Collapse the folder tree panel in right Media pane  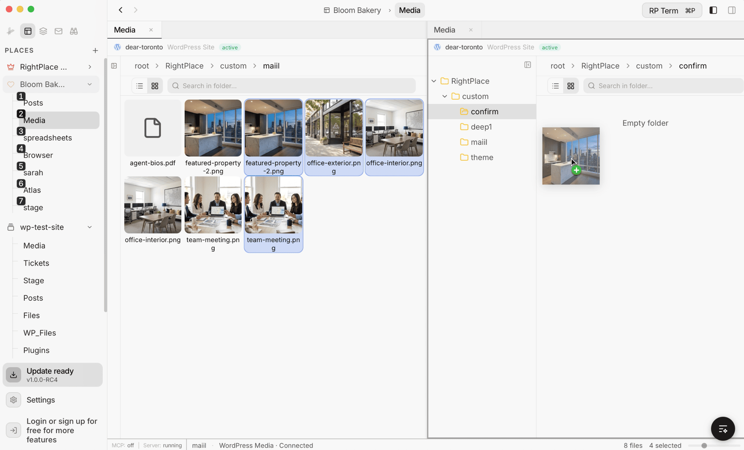click(x=527, y=65)
